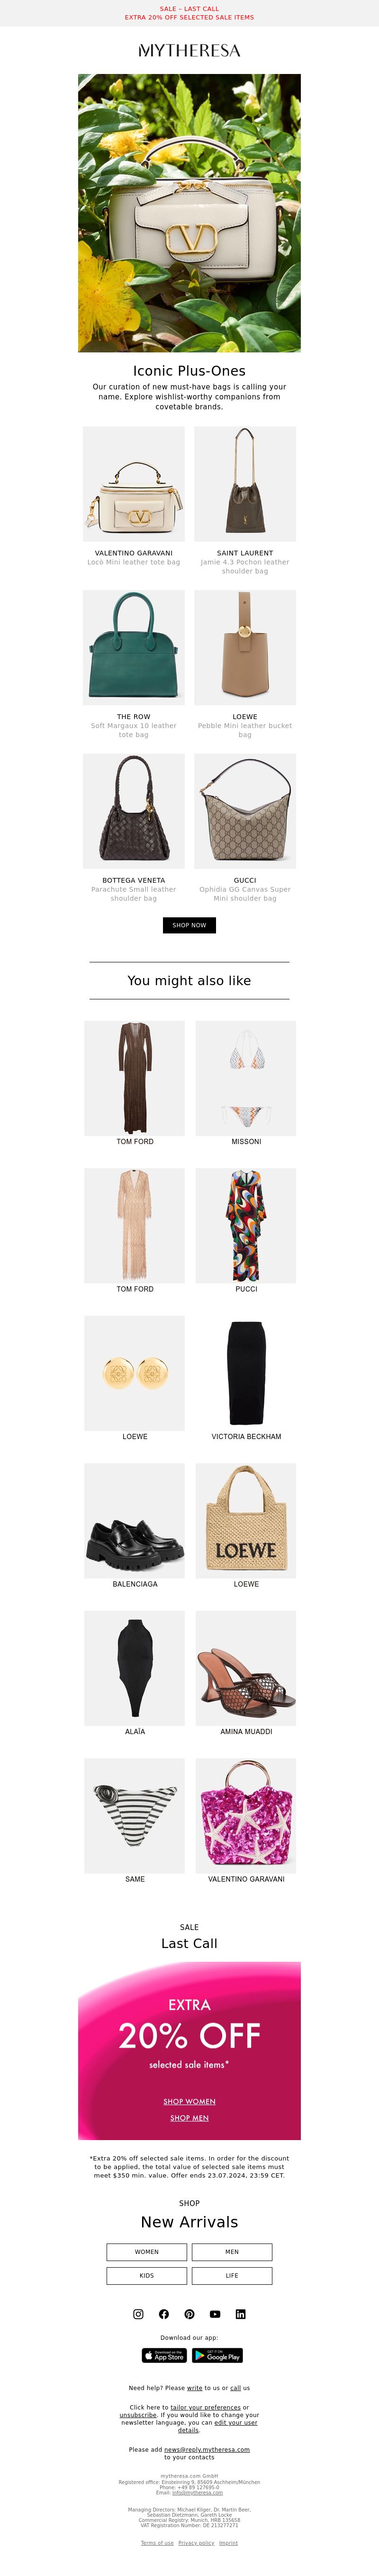The image size is (379, 2576).
Task: Open SHOP MEN sale link
Action: [189, 2117]
